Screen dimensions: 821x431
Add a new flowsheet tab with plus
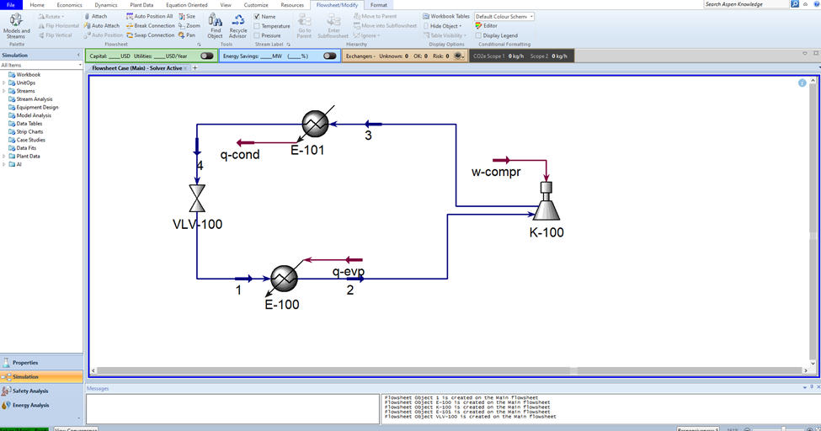[x=195, y=68]
